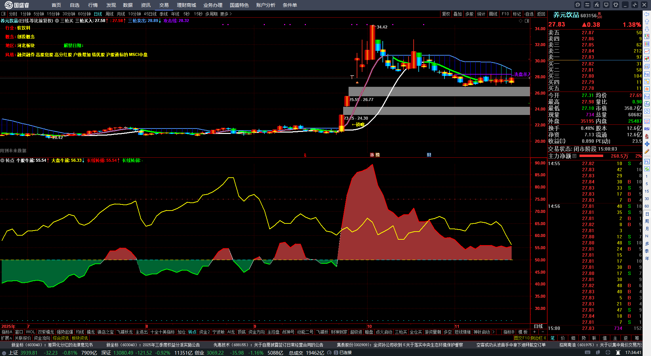Click the F12 sidebar icon
Image resolution: width=651 pixels, height=356 pixels.
coord(647,97)
